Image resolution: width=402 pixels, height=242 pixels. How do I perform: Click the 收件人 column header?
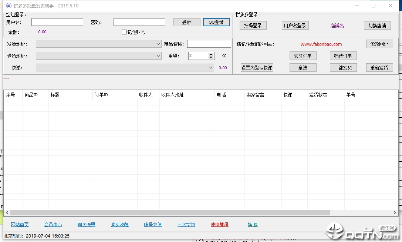click(148, 95)
